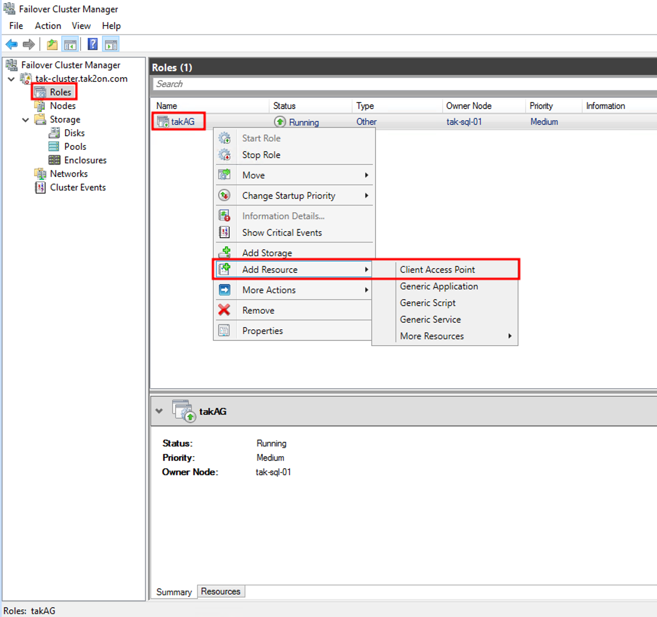
Task: Click the Networks tree icon
Action: [x=40, y=174]
